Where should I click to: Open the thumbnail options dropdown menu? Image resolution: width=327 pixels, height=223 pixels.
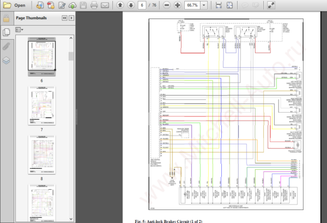(19, 30)
